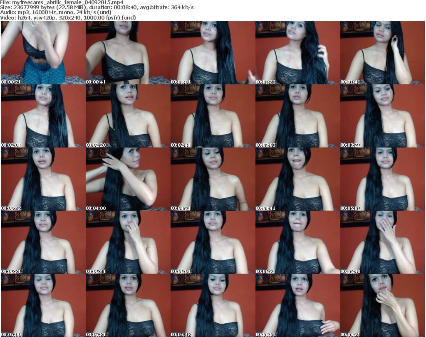Click the Size and duration info line

pos(97,7)
